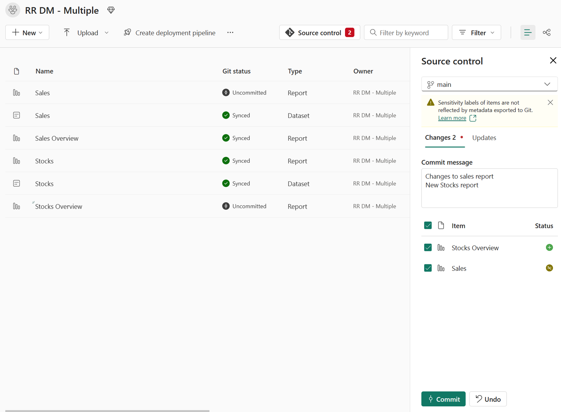Select the Changes 2 tab
The height and width of the screenshot is (412, 561).
click(444, 138)
